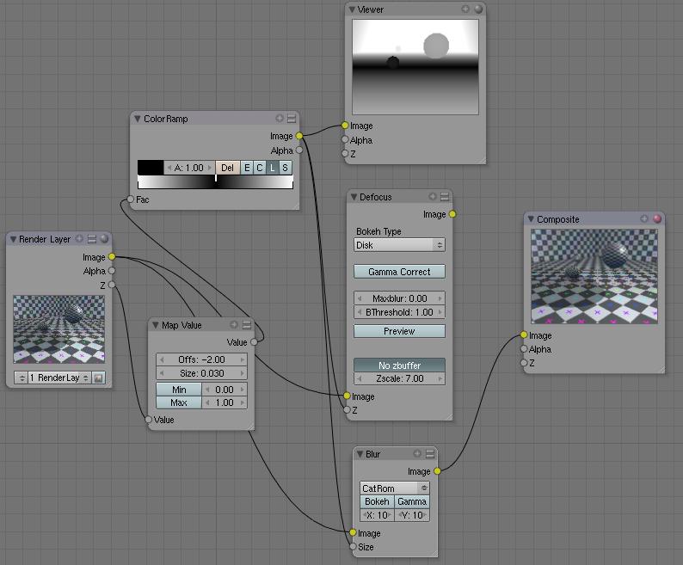Click the plus icon in Defocus node header
683x565 pixels.
(x=433, y=196)
